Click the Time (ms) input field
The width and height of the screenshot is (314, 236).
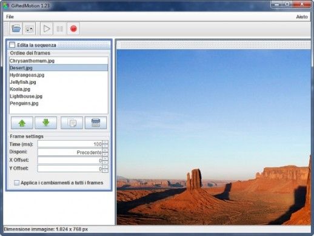click(70, 144)
